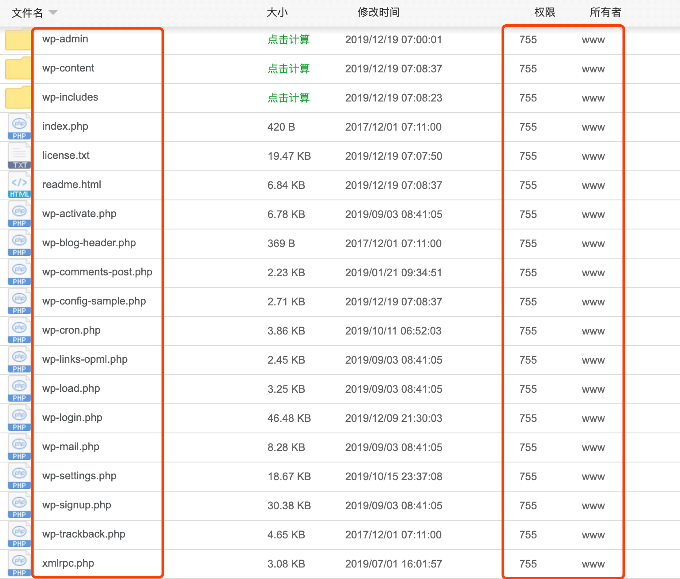Click the wp-includes folder icon
This screenshot has height=579, width=680.
[x=18, y=97]
